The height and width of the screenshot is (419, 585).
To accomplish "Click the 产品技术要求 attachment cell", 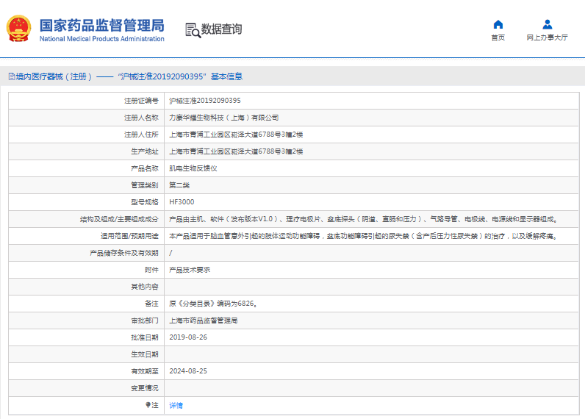I will pyautogui.click(x=190, y=270).
